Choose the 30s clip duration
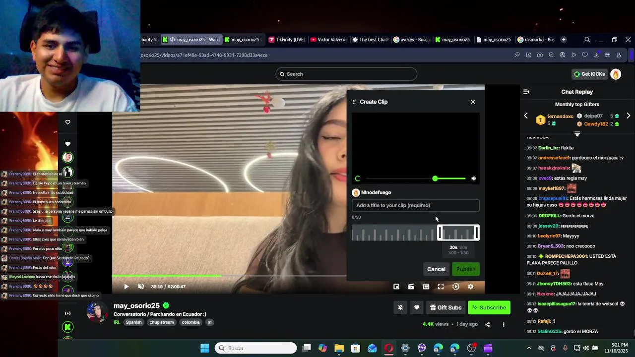The image size is (635, 357). 453,247
